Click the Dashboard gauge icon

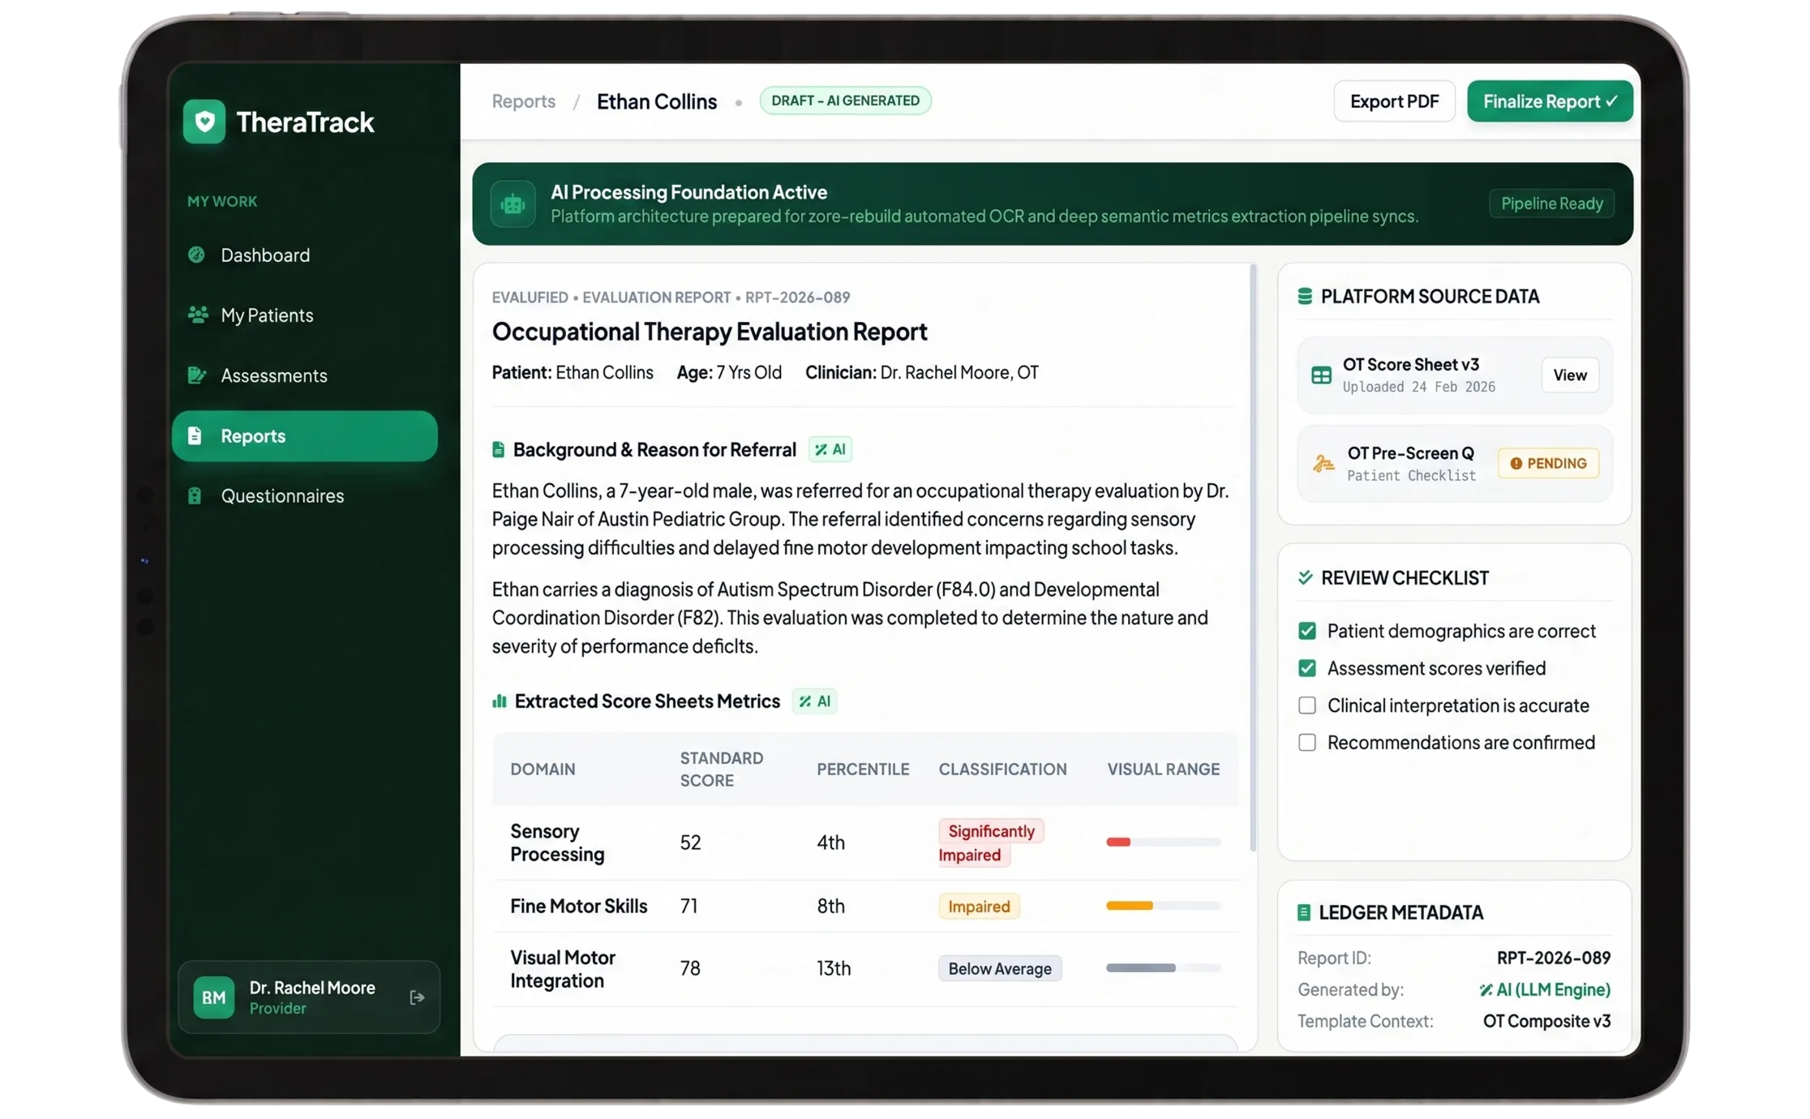pyautogui.click(x=196, y=255)
